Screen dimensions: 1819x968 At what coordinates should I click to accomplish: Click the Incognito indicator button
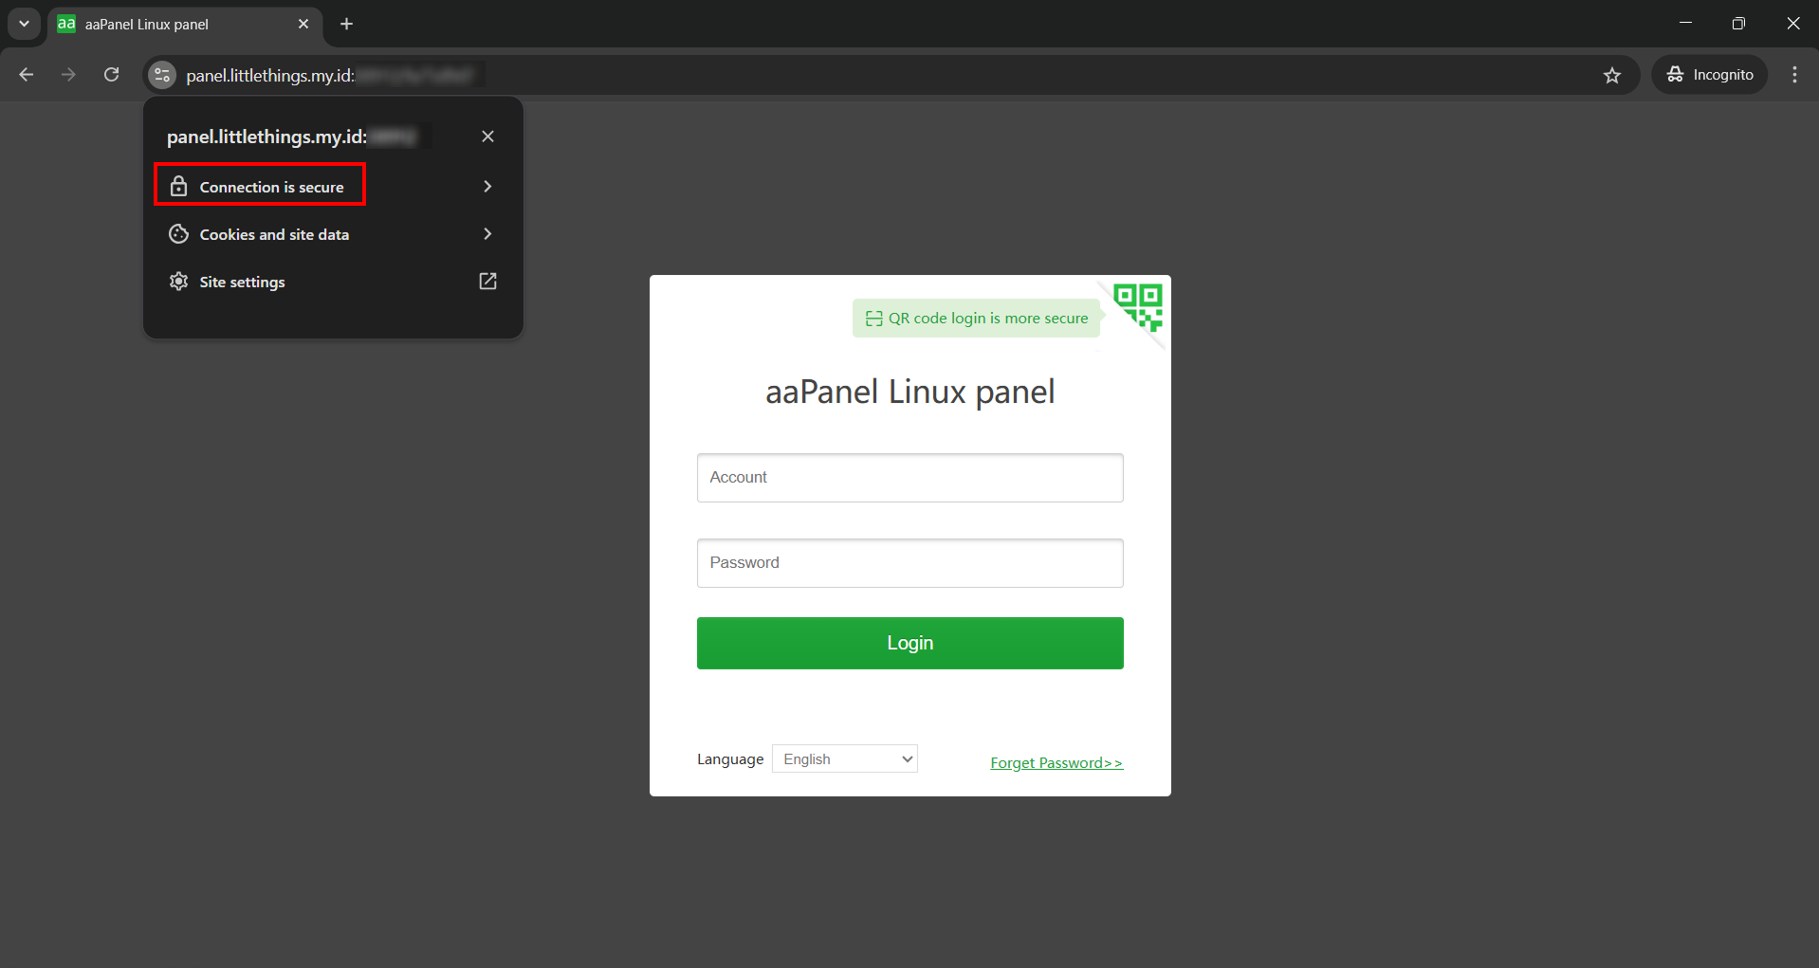[x=1710, y=75]
